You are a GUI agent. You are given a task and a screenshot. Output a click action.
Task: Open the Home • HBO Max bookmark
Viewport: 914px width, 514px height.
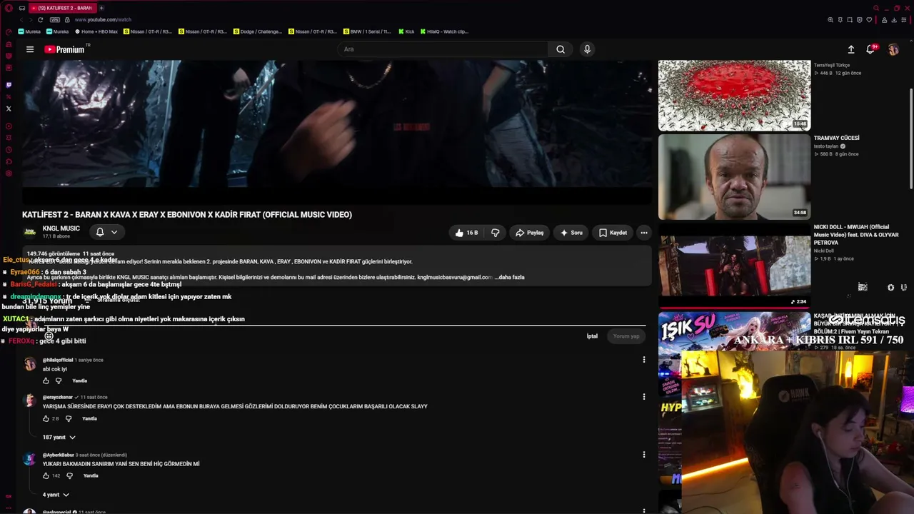pyautogui.click(x=96, y=31)
